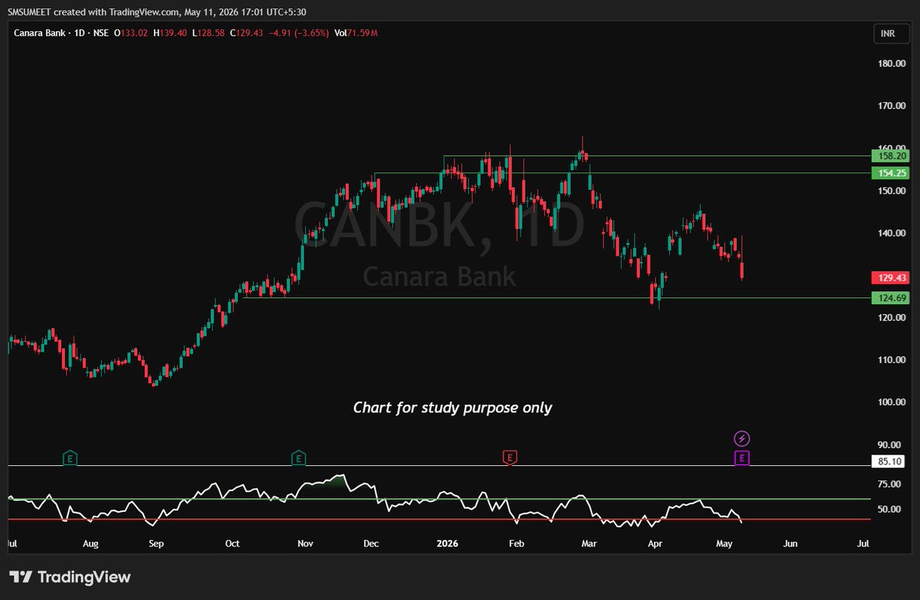Image resolution: width=920 pixels, height=600 pixels.
Task: Click 'Chart for study purpose only' text
Action: [x=452, y=408]
